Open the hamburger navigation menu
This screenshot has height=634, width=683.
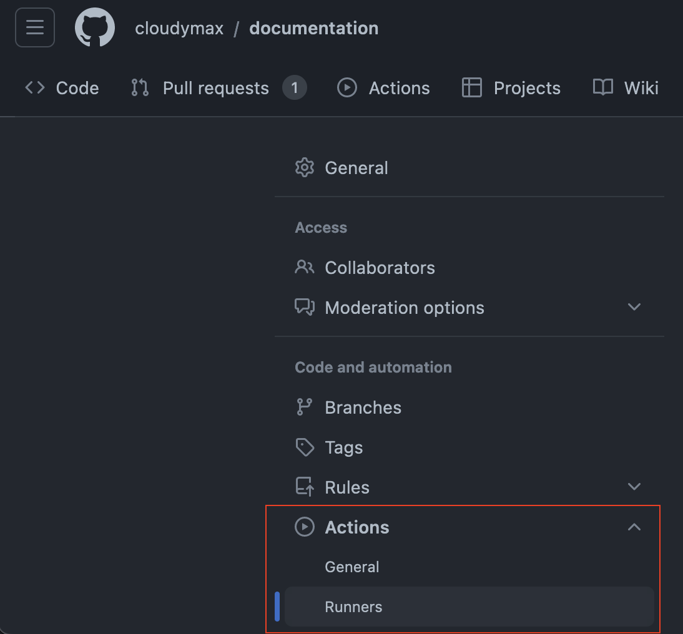point(35,28)
